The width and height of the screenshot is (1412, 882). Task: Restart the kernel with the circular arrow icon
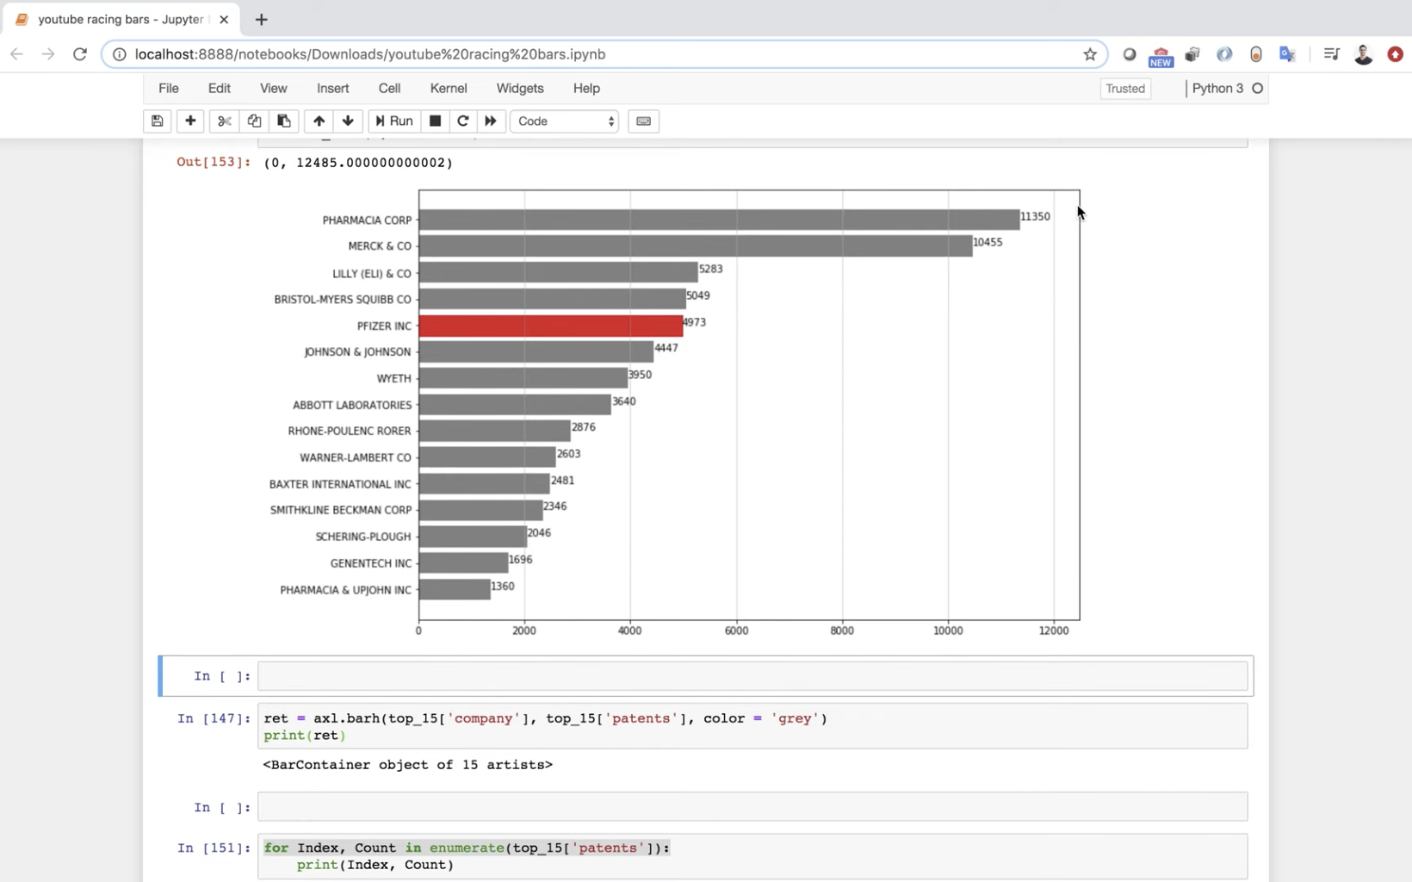pos(462,121)
